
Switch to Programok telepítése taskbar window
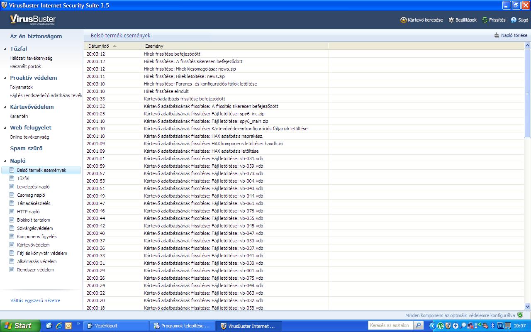point(183,326)
